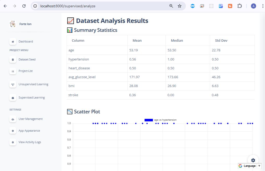265x171 pixels.
Task: Click the 'age vs hypertension' legend label
Action: tap(165, 120)
